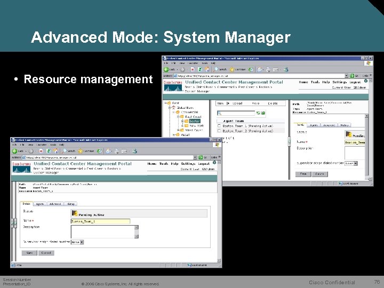Click Messenger icon in front browser toolbar
The width and height of the screenshot is (384, 288).
[134, 151]
